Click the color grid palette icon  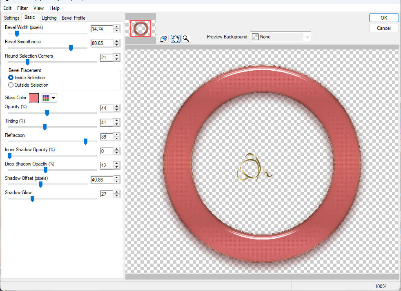point(46,98)
